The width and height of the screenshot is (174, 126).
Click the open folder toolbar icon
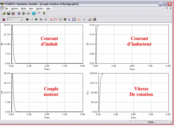coord(4,14)
